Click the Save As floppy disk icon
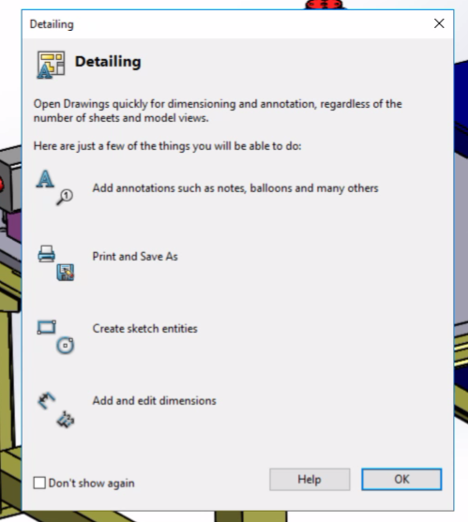The image size is (468, 522). pyautogui.click(x=66, y=273)
